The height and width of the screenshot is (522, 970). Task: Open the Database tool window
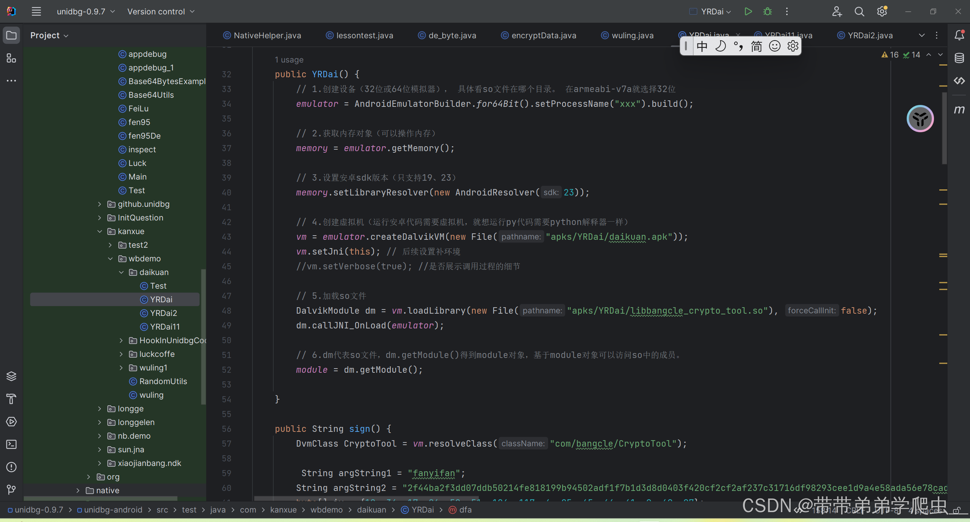tap(959, 58)
